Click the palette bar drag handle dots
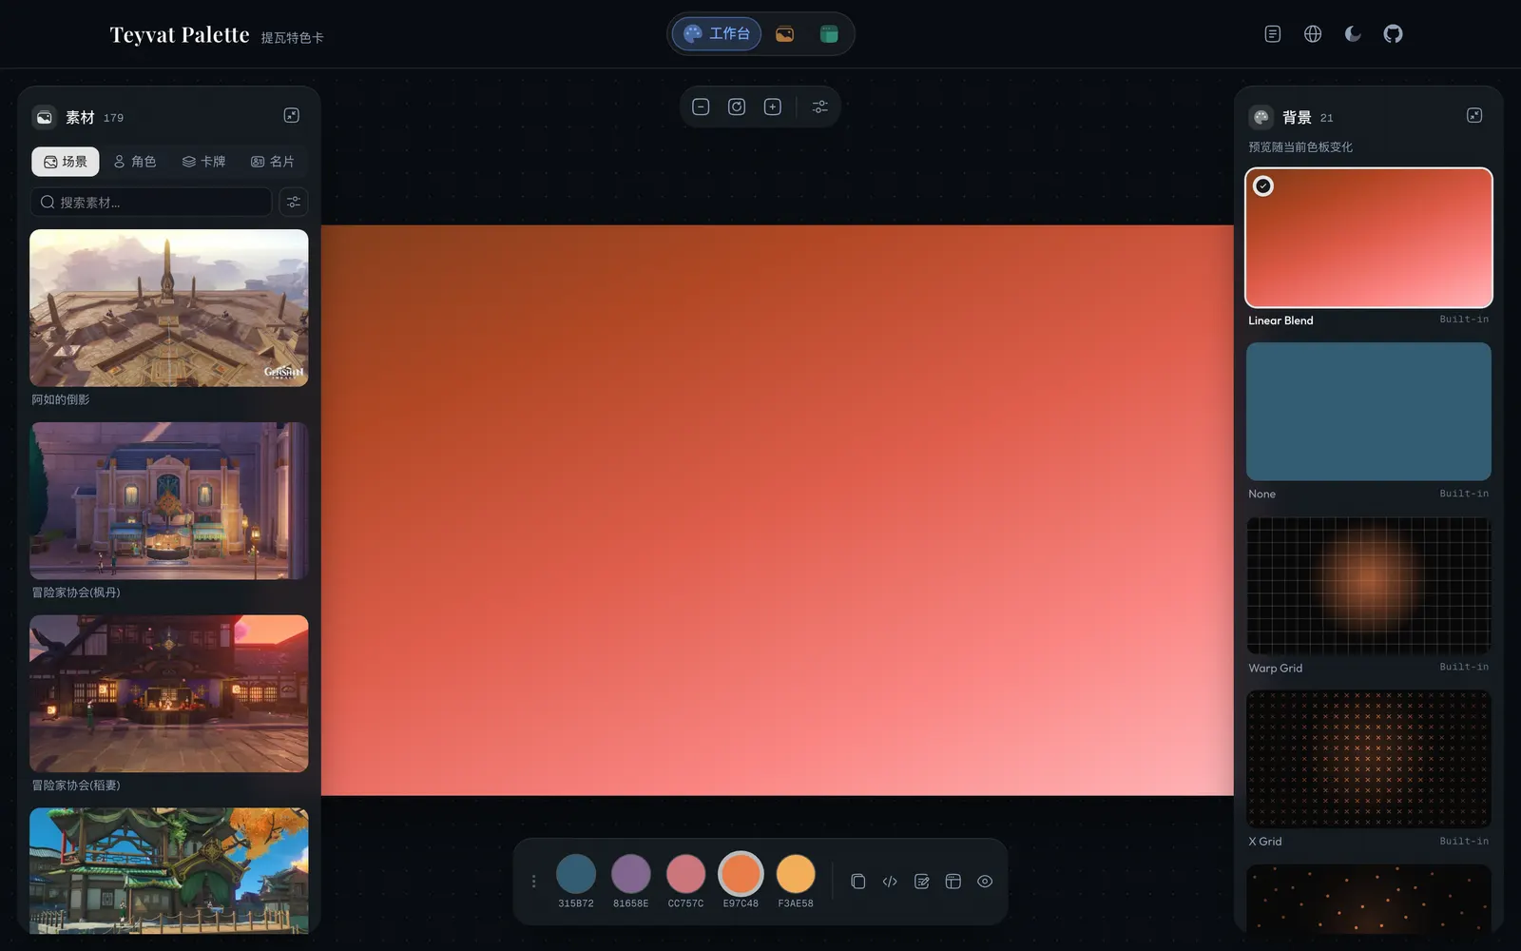 534,882
